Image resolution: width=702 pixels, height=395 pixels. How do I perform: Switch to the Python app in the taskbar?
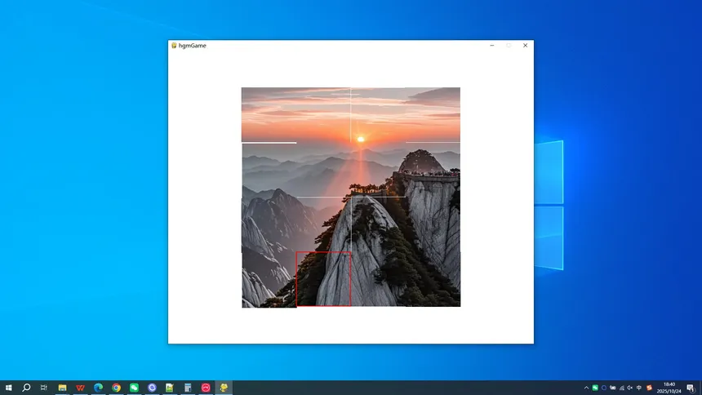(x=224, y=388)
